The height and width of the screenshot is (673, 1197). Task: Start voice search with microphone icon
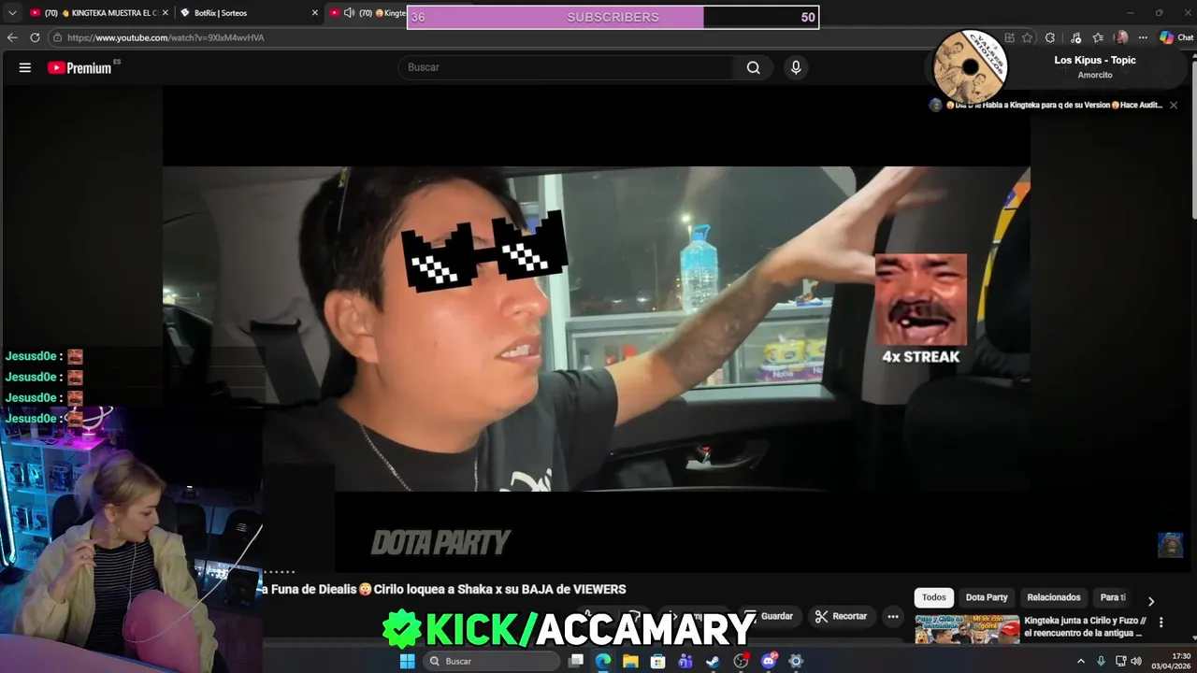tap(796, 67)
